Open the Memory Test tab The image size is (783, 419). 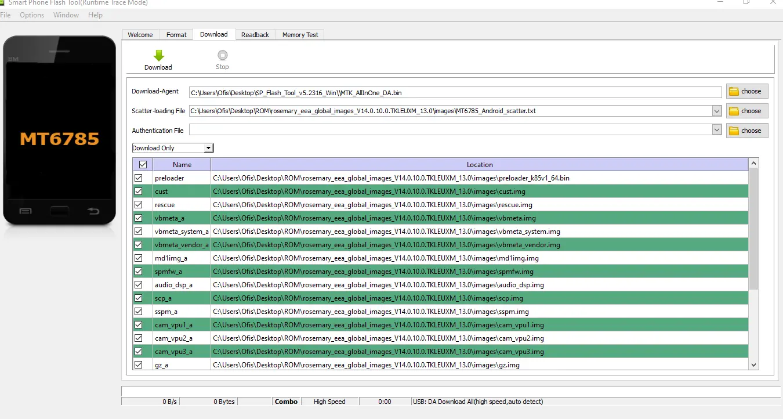[x=300, y=35]
